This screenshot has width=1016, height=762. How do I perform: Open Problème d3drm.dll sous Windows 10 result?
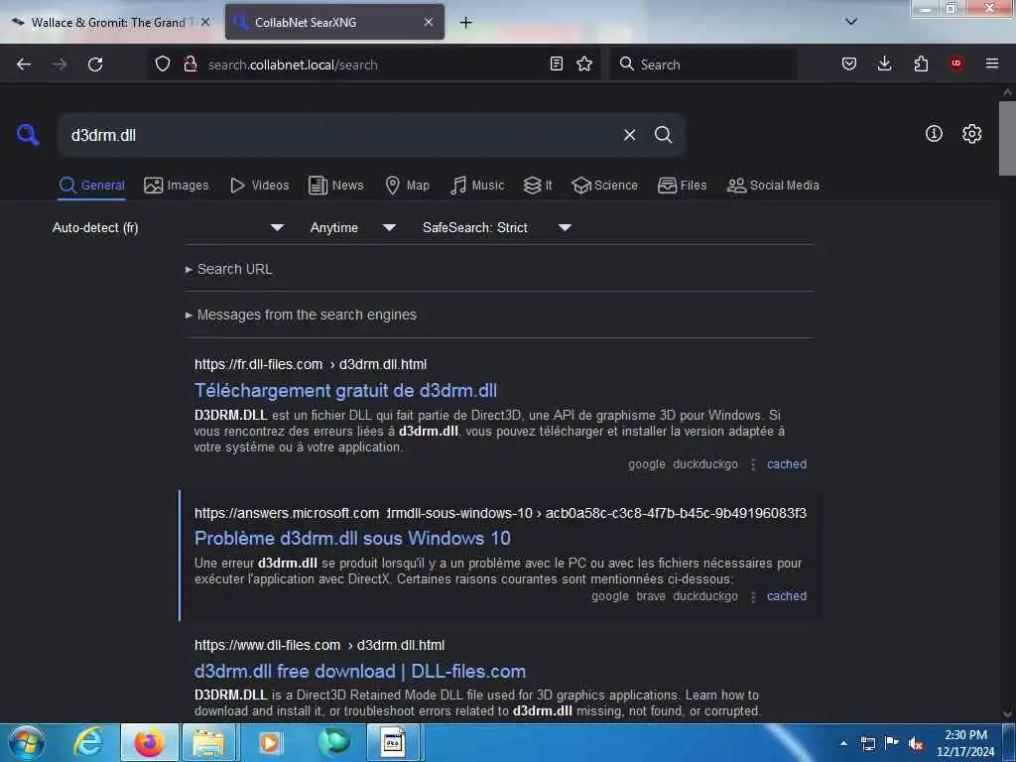tap(352, 539)
